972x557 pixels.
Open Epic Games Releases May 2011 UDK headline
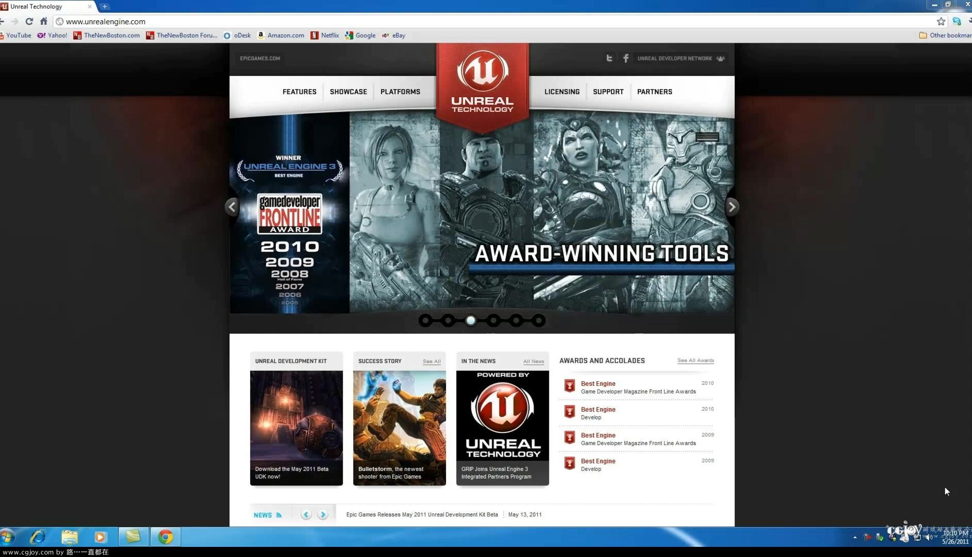422,514
